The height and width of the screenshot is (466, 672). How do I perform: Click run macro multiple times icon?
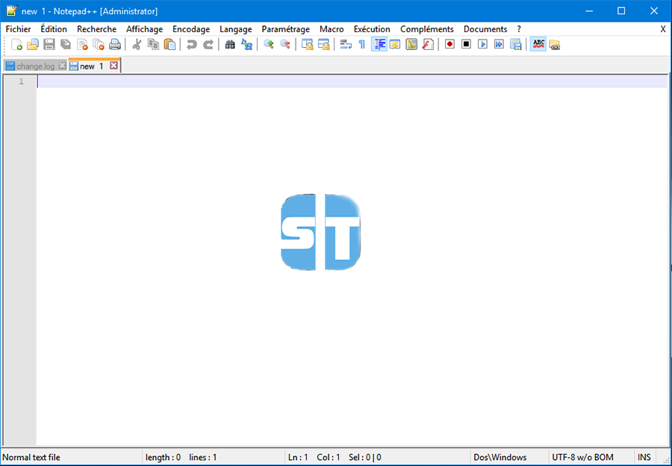click(499, 44)
